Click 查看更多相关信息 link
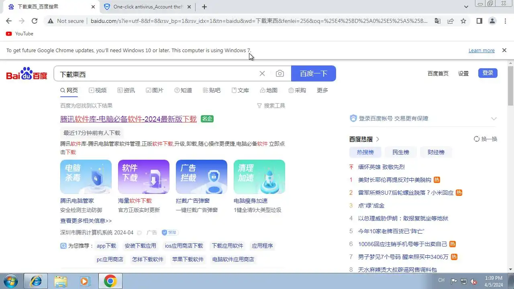Image resolution: width=514 pixels, height=289 pixels. click(86, 221)
